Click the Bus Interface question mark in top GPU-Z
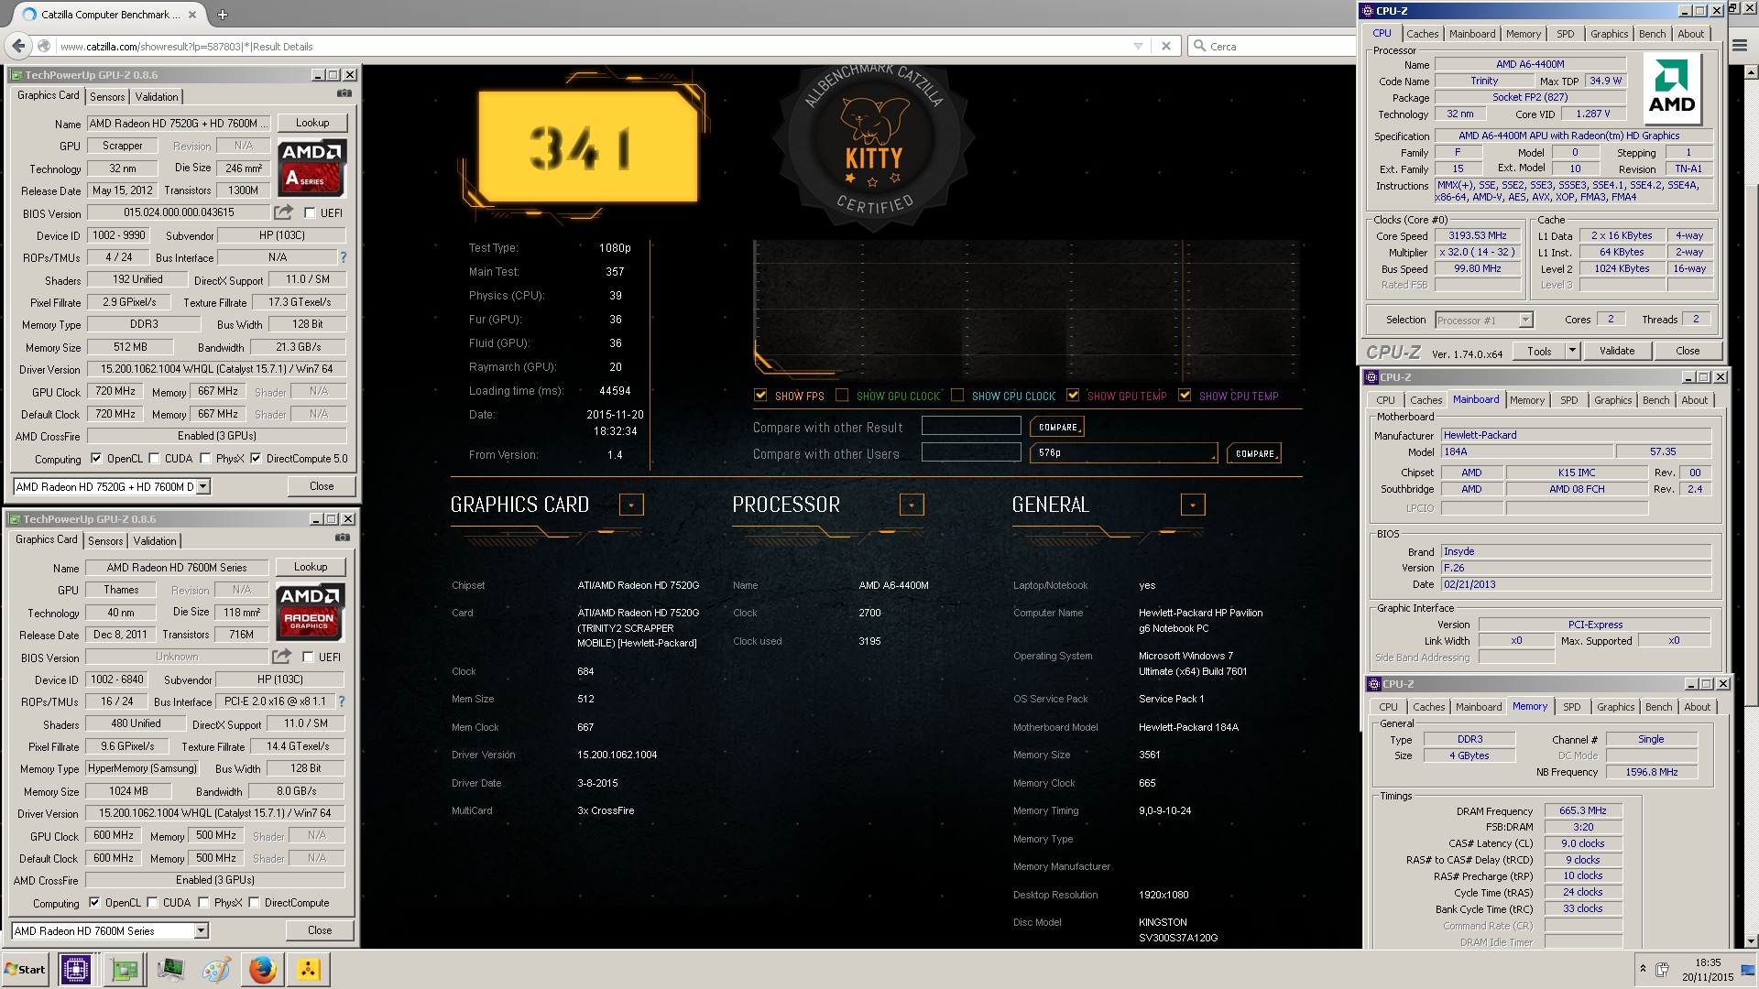This screenshot has width=1759, height=989. tap(344, 257)
